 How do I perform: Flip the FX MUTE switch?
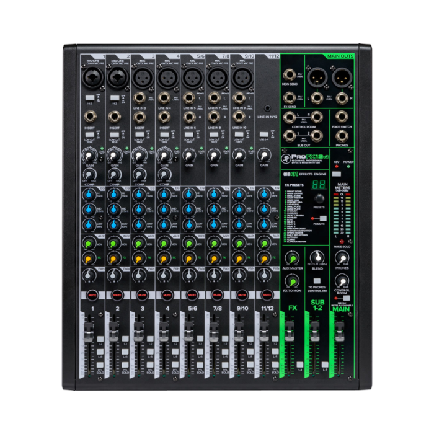pos(323,218)
